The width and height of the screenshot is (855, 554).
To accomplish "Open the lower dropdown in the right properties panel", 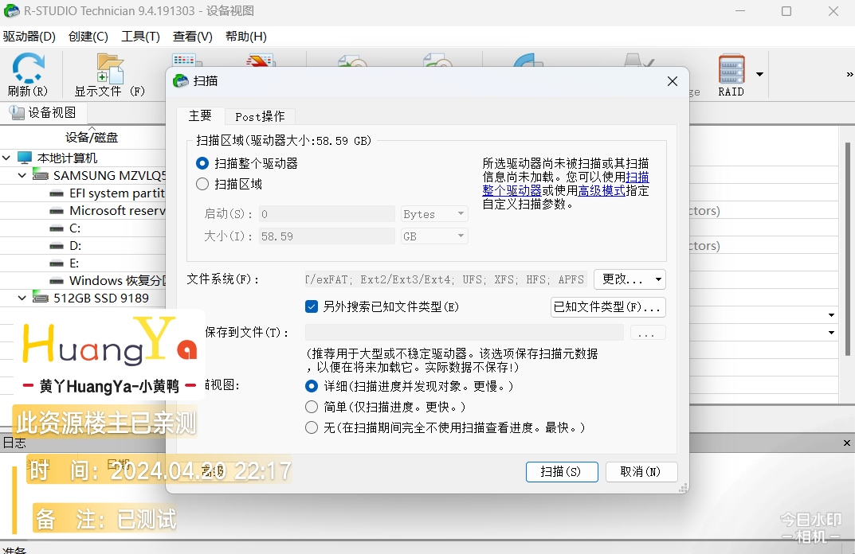I will tap(831, 332).
